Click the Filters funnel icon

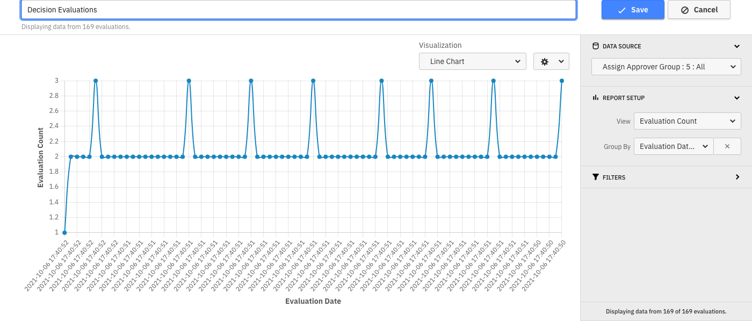(595, 177)
